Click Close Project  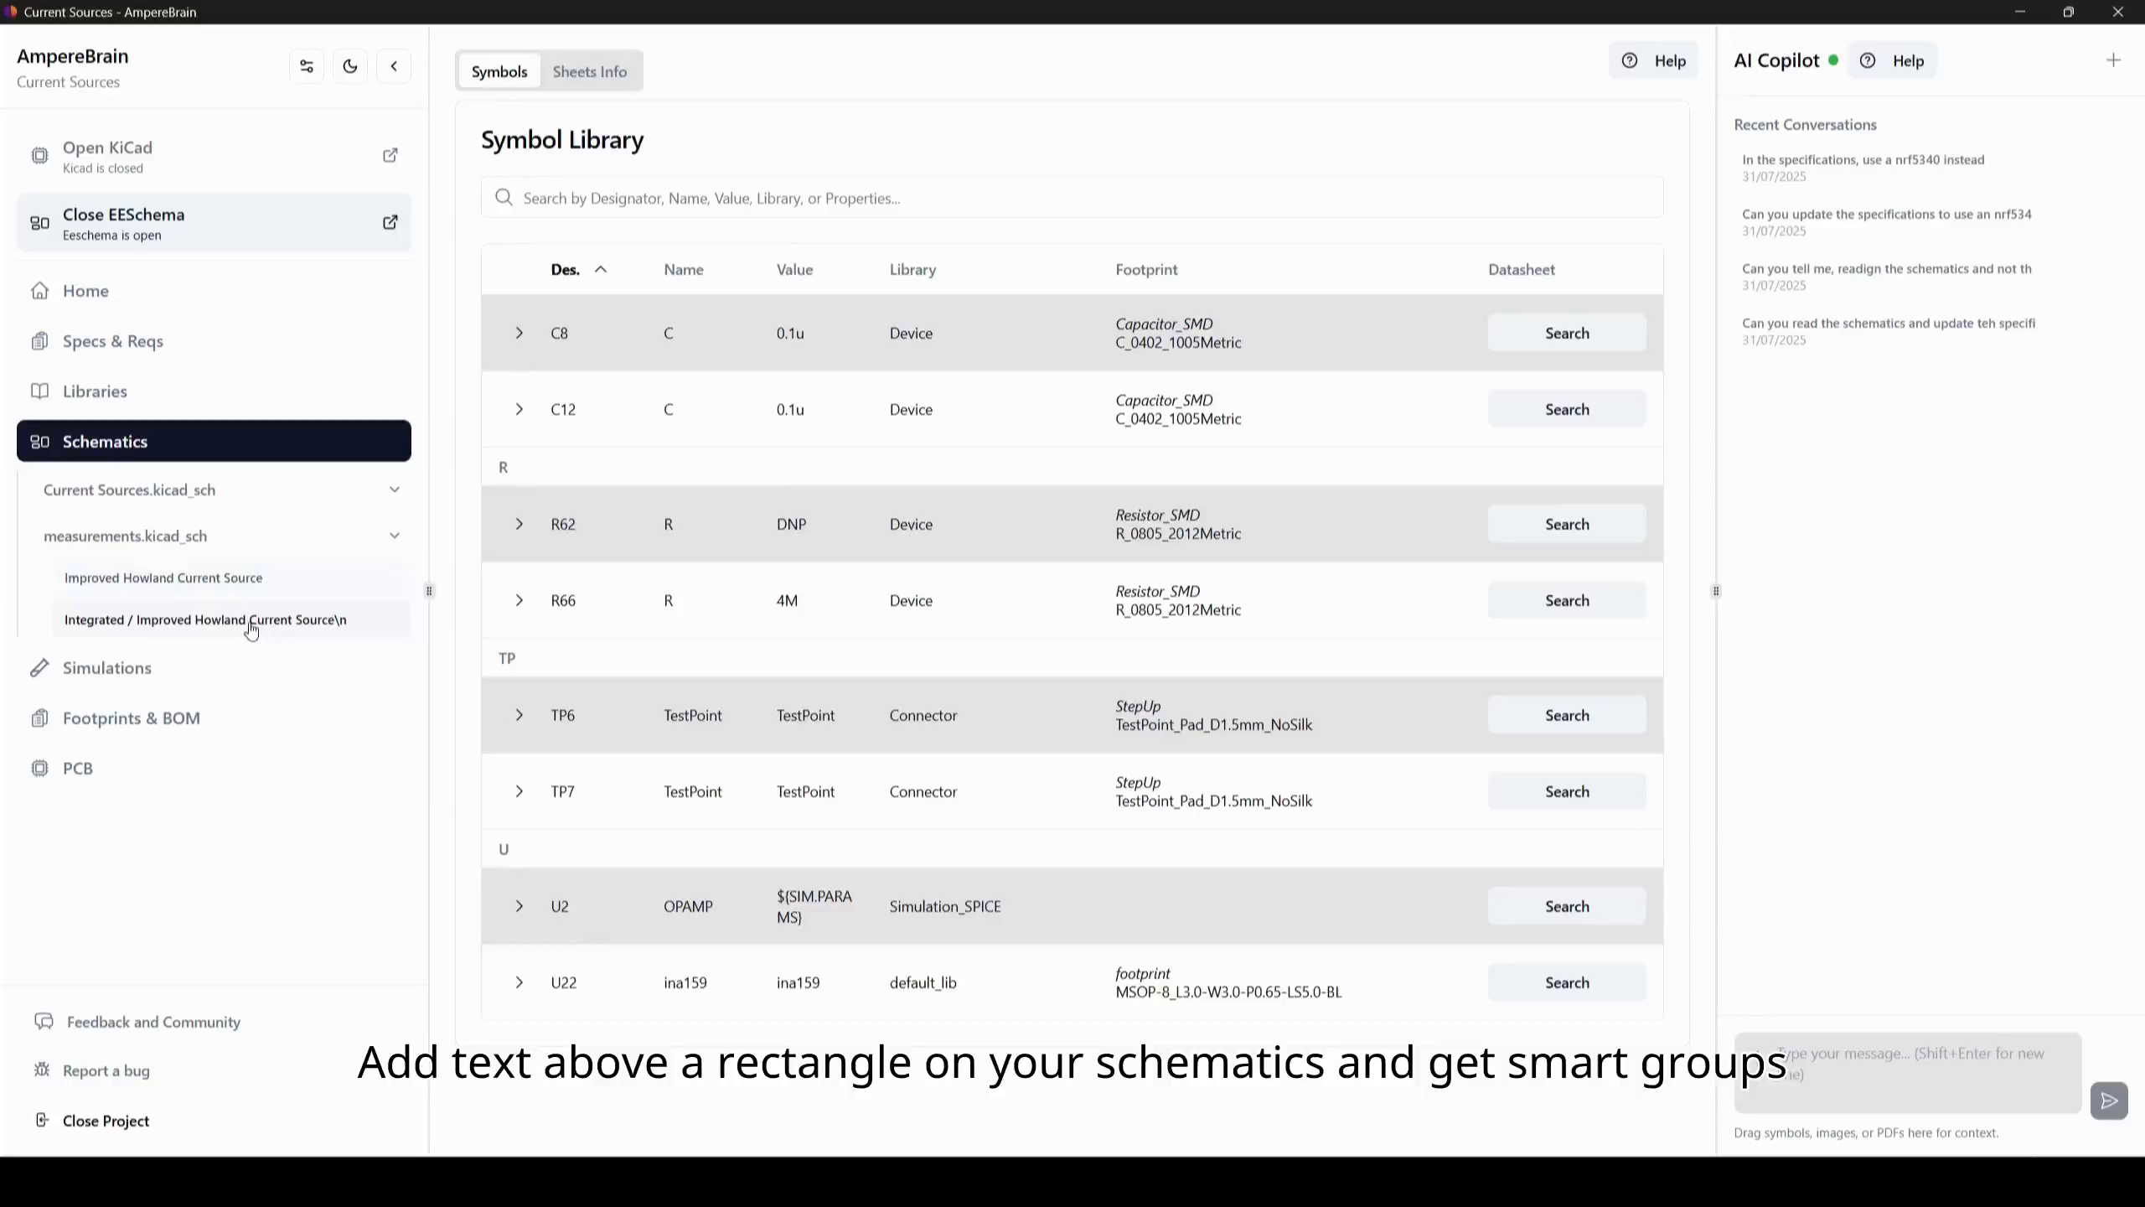[92, 1121]
